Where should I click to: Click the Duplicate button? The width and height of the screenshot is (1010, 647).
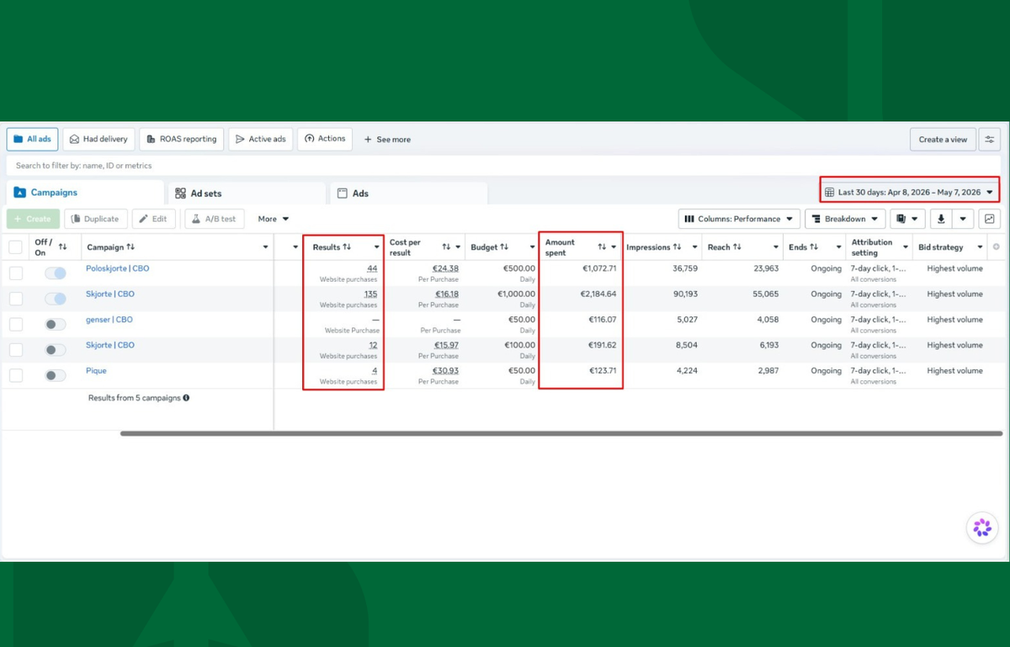coord(96,219)
